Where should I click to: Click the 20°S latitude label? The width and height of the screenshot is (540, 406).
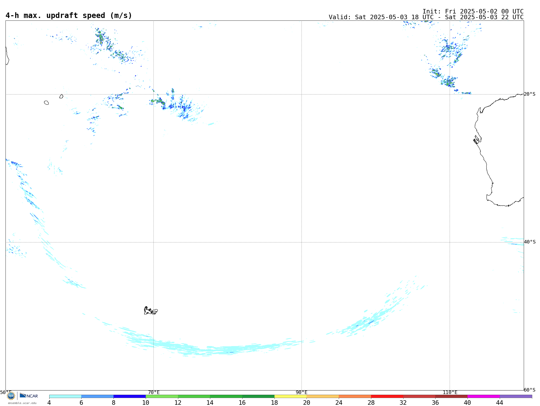click(530, 94)
